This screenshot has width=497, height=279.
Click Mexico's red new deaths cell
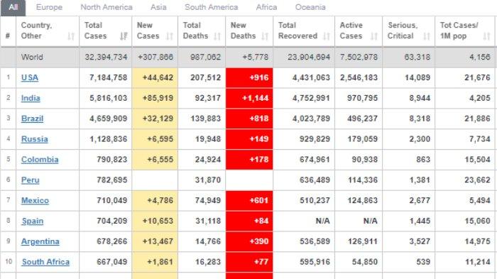point(249,200)
